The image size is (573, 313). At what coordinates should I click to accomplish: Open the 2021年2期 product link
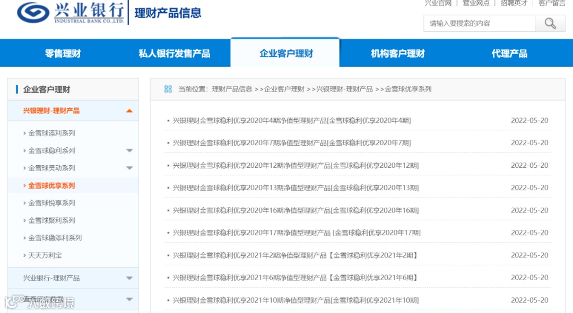296,255
